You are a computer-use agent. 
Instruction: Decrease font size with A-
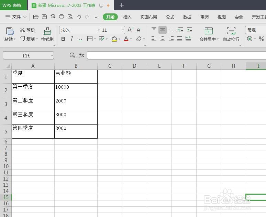click(139, 30)
